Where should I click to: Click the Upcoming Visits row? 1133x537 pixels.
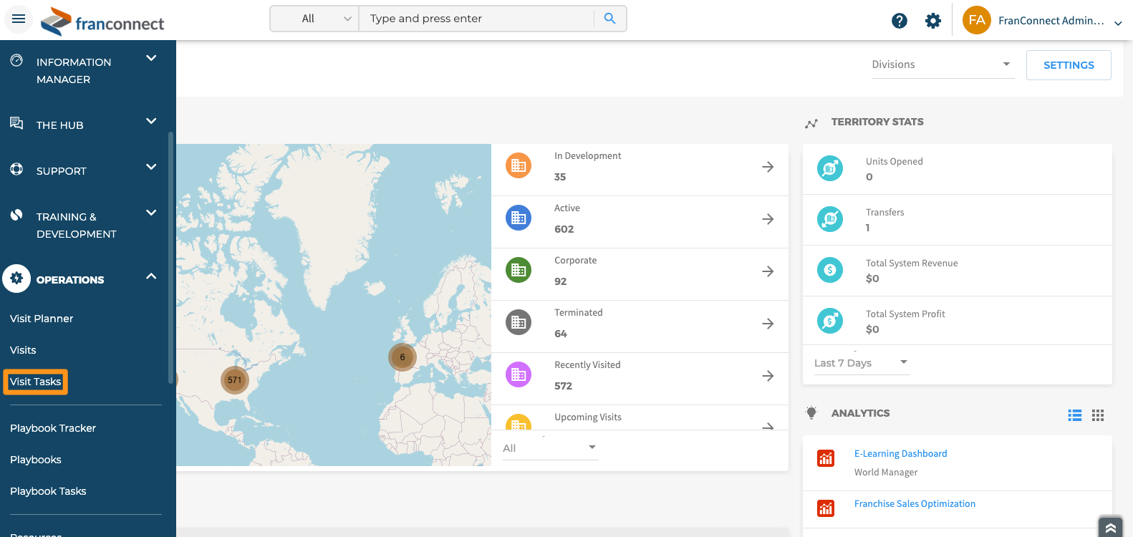point(640,418)
